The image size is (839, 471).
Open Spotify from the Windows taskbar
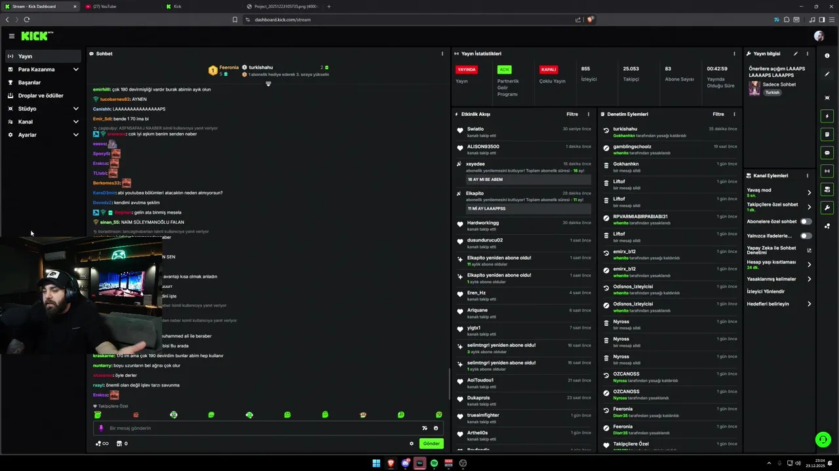[434, 463]
